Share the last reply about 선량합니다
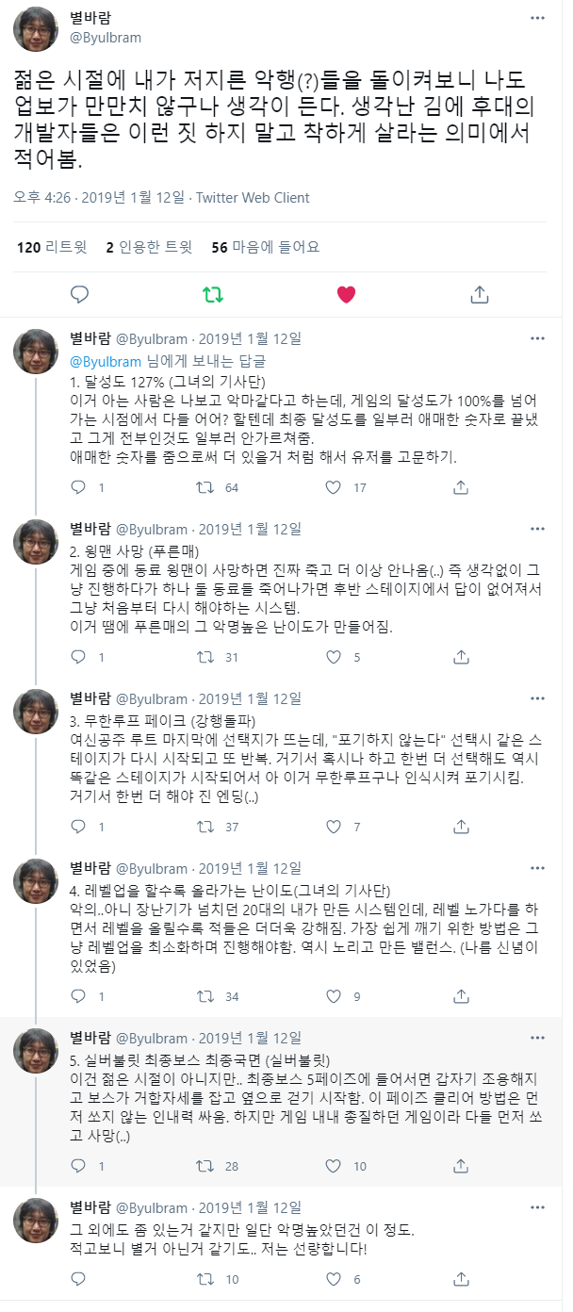 [461, 1279]
